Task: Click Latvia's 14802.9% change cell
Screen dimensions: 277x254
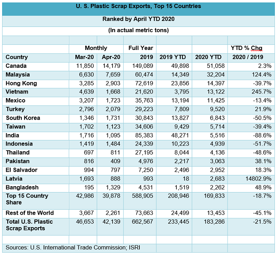Action: pyautogui.click(x=257, y=178)
